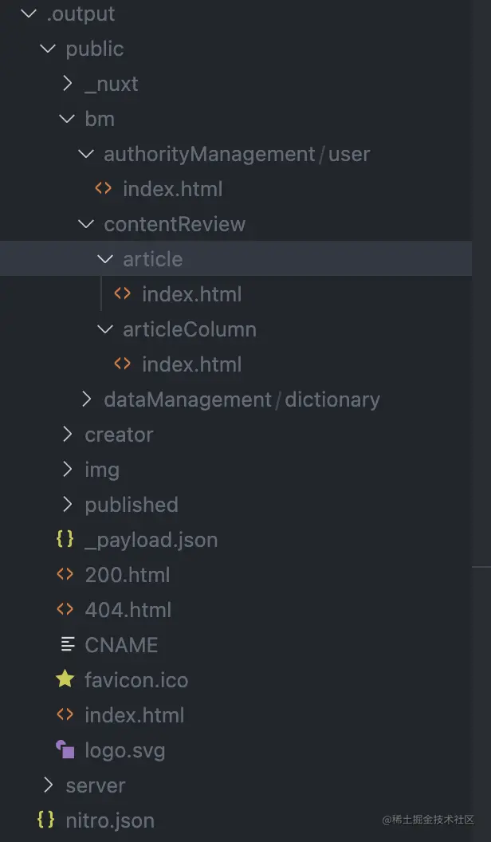Collapse the contentReview folder chevron
Image resolution: width=491 pixels, height=842 pixels.
pos(86,223)
